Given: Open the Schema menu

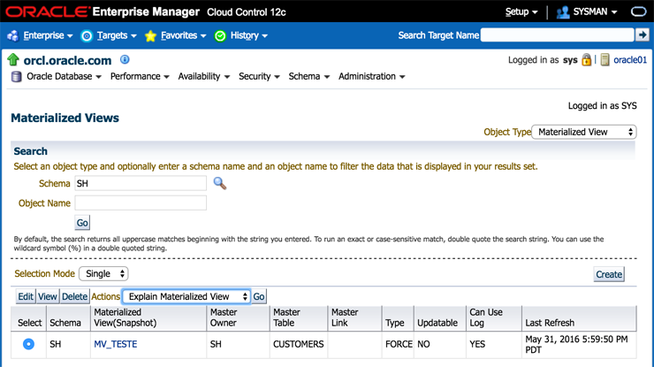Looking at the screenshot, I should 308,77.
